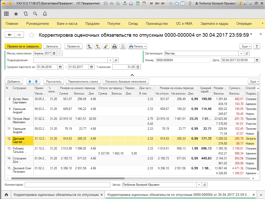Open Руководителю section
This screenshot has width=265, height=199.
(x=37, y=23)
